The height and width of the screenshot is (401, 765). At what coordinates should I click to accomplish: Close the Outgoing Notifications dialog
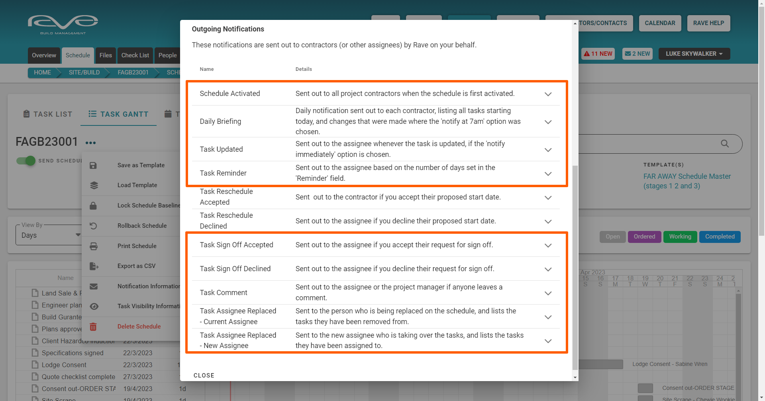[x=204, y=375]
